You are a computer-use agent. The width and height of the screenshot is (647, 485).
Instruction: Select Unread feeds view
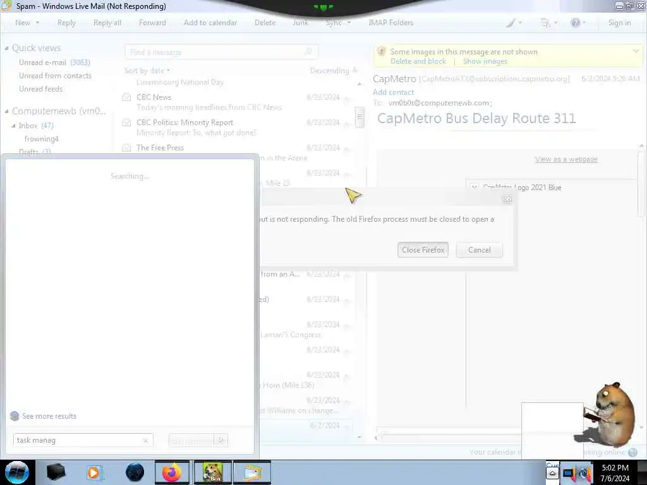pyautogui.click(x=41, y=88)
